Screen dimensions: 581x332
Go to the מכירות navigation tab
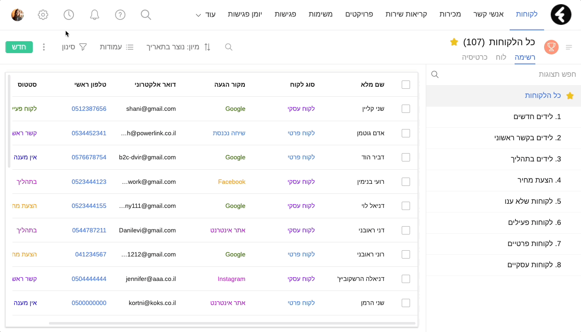click(450, 14)
